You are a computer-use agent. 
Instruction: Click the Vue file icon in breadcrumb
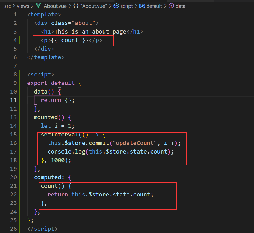(x=38, y=6)
